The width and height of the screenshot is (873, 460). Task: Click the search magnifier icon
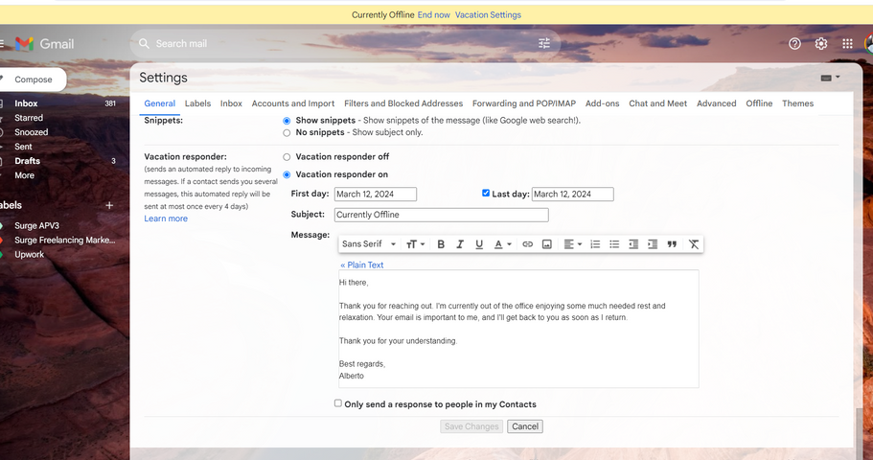pyautogui.click(x=144, y=43)
